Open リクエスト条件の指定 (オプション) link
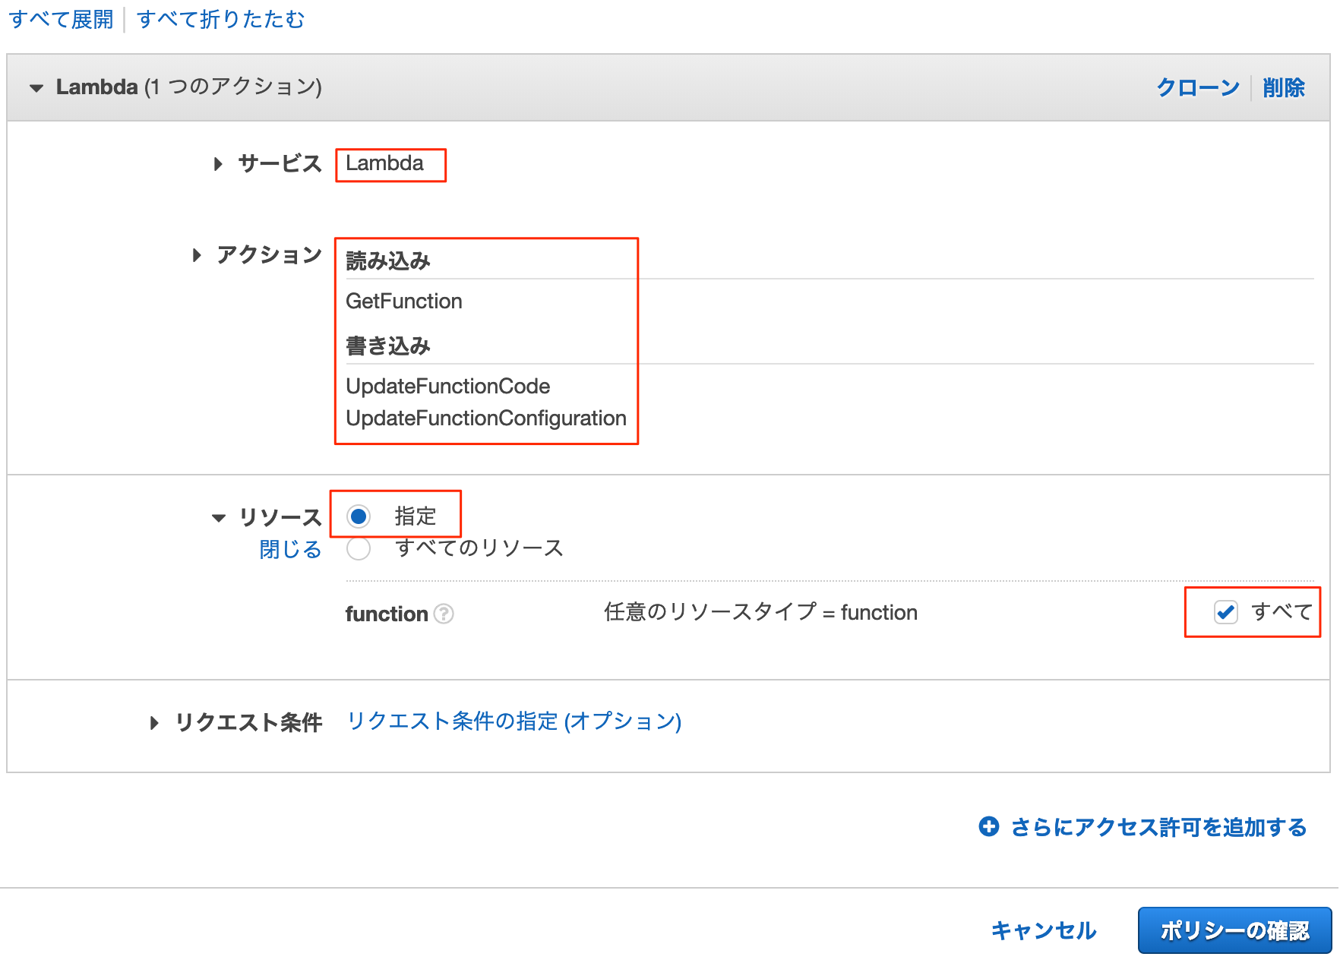This screenshot has height=963, width=1340. tap(514, 721)
